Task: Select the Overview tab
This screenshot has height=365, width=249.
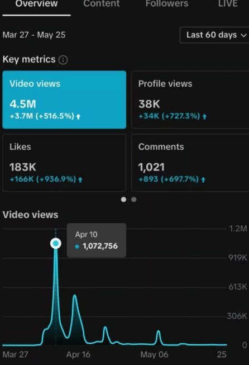Action: pyautogui.click(x=36, y=4)
